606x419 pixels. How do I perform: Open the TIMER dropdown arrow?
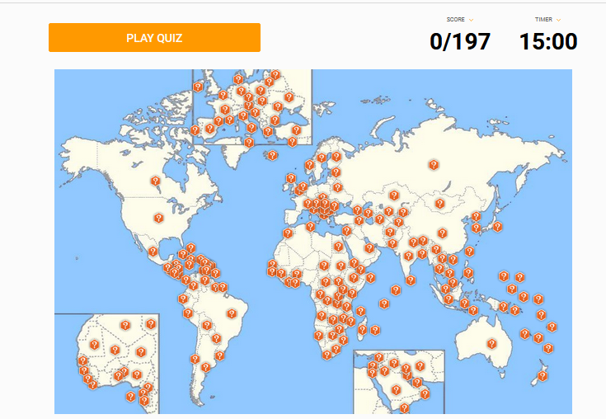pos(558,20)
